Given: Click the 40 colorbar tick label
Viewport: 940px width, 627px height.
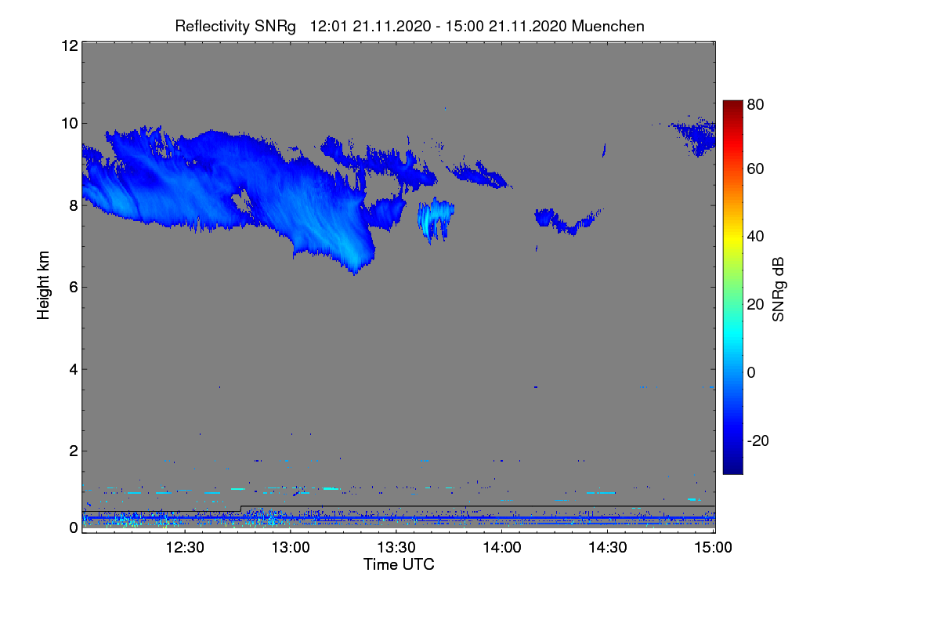Looking at the screenshot, I should (756, 237).
